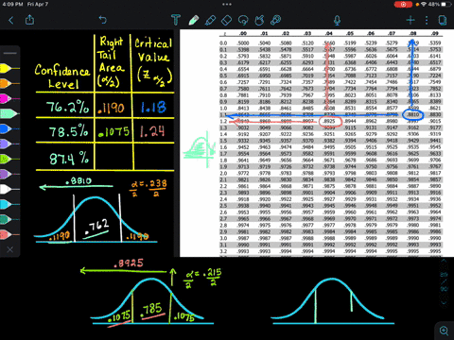Viewport: 454px width, 340px height.
Task: Choose the lime green pen preset
Action: point(9,159)
